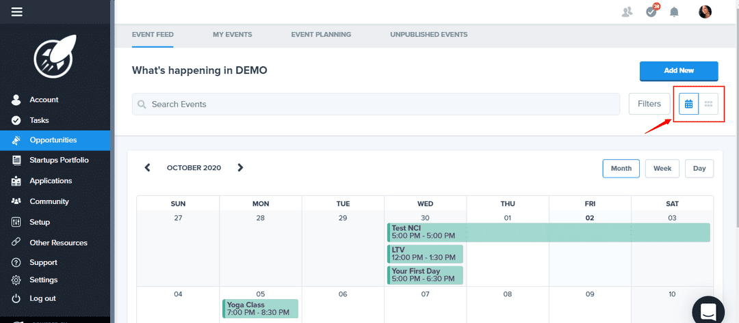This screenshot has height=323, width=739.
Task: Open the notifications bell
Action: point(674,12)
